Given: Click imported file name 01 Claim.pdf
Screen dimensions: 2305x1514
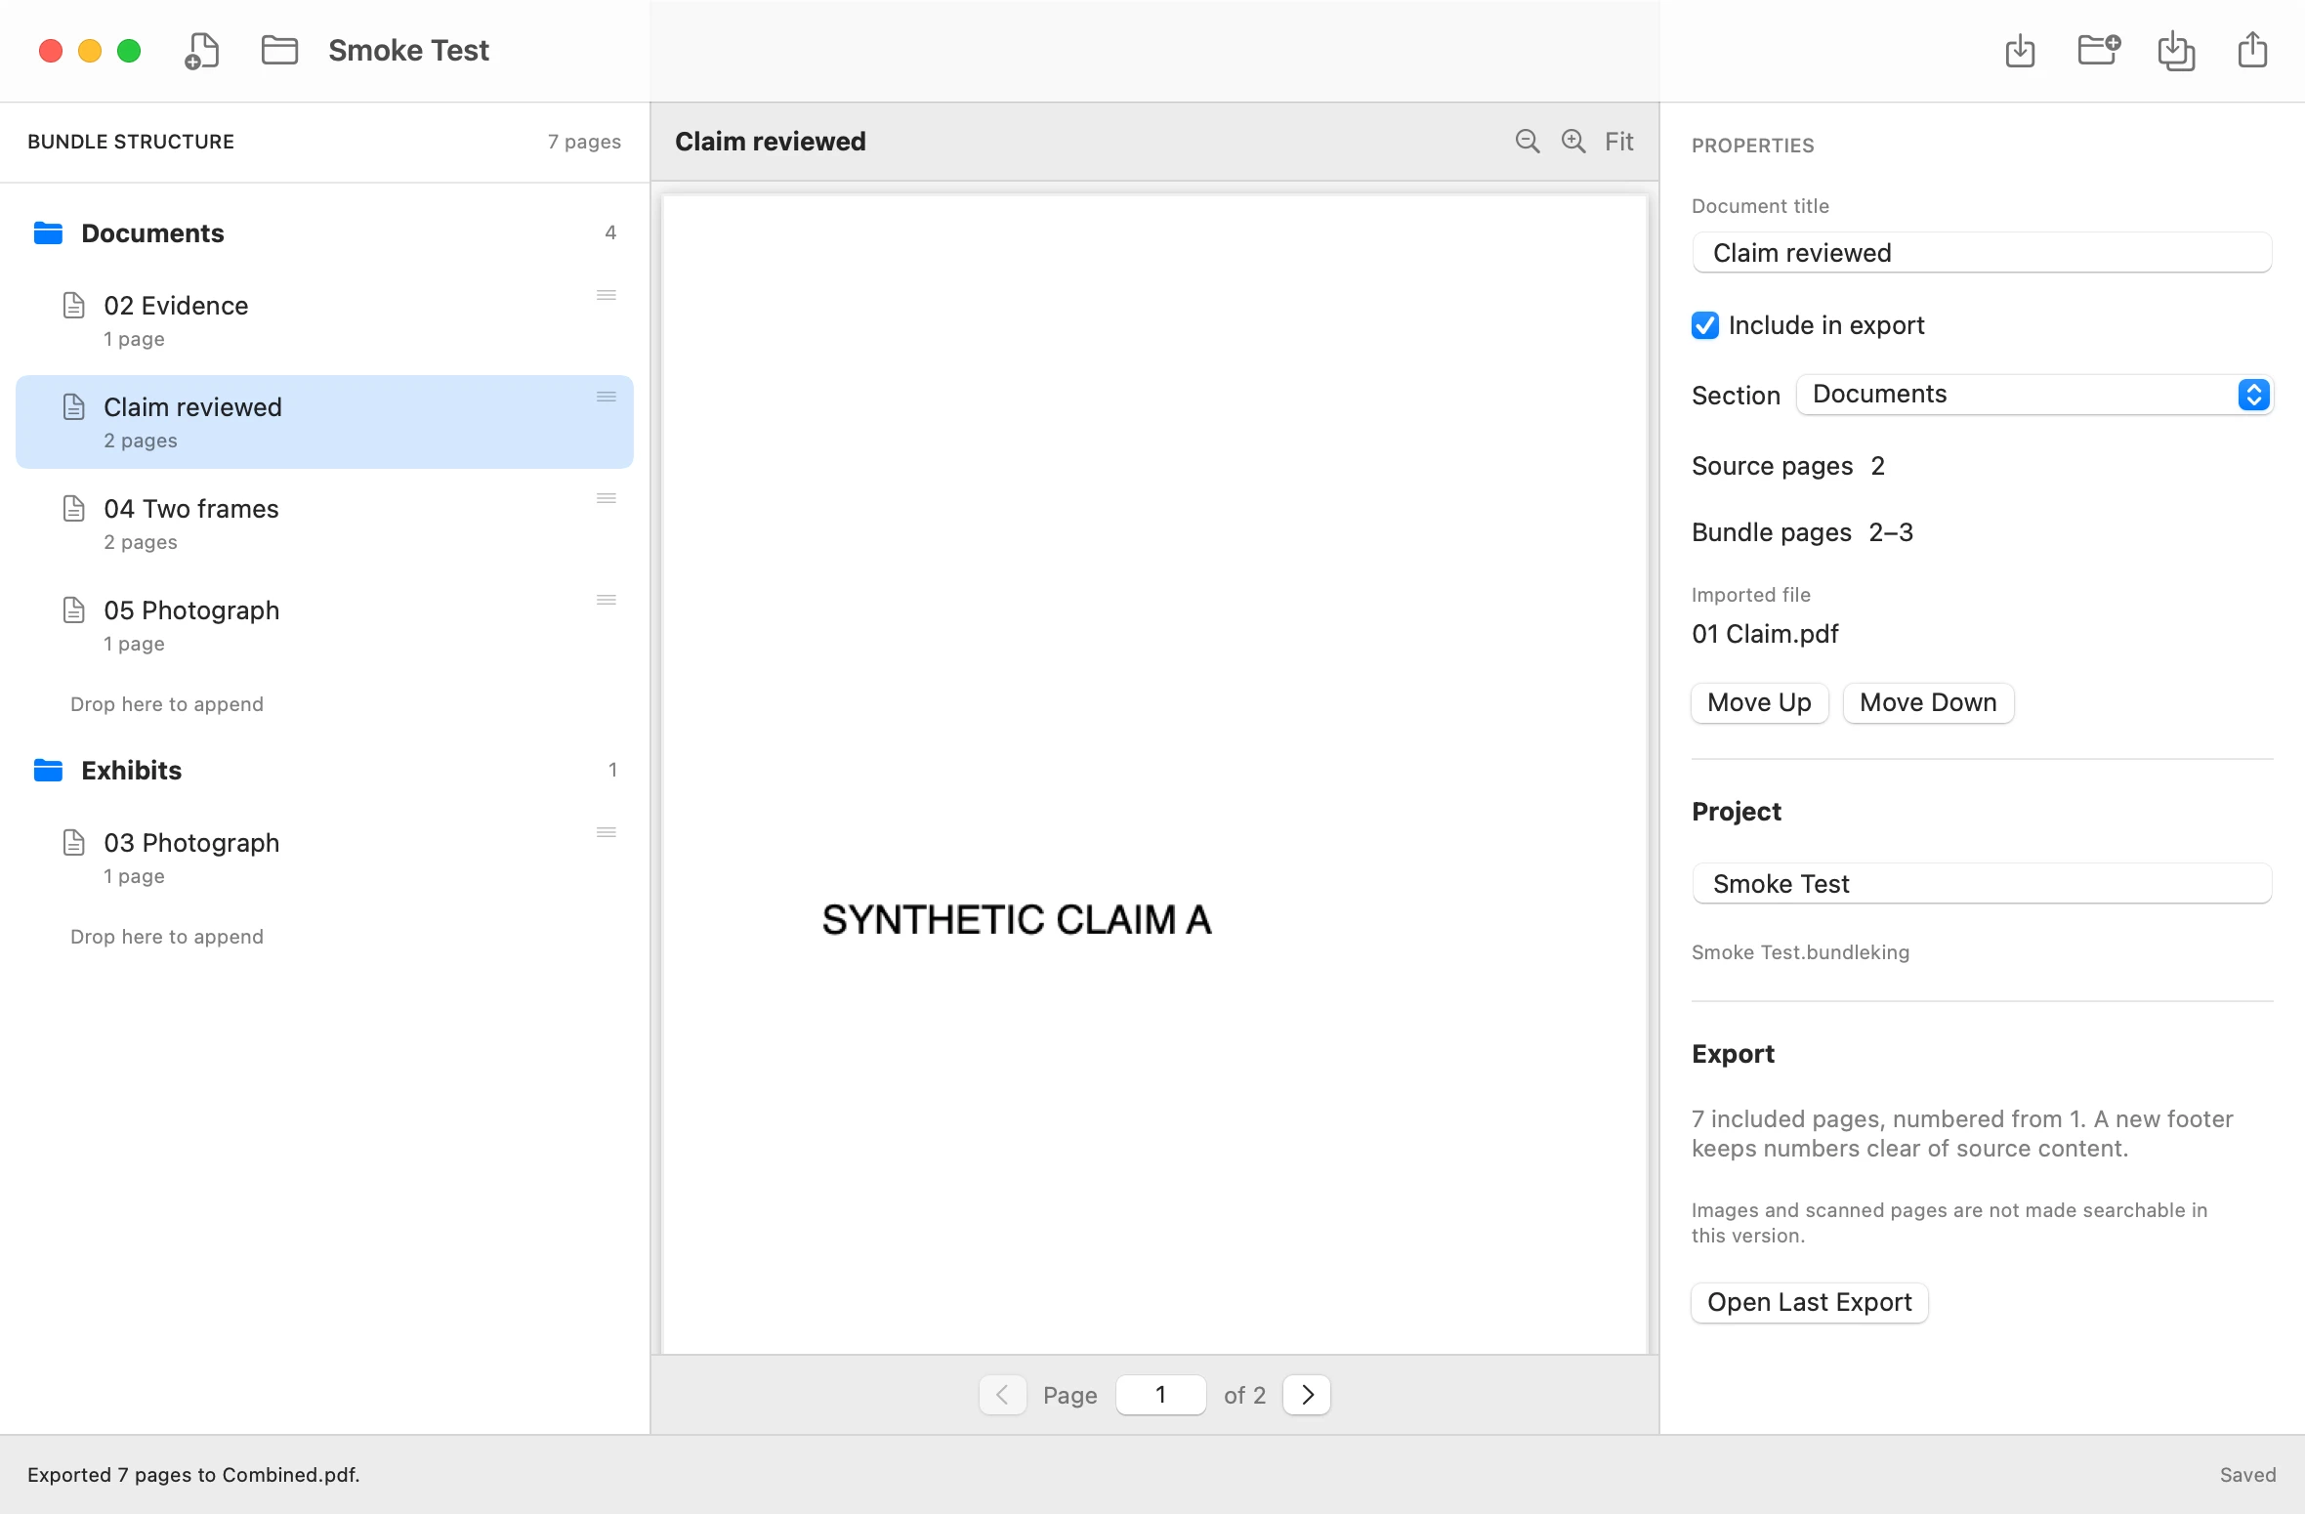Looking at the screenshot, I should point(1765,634).
